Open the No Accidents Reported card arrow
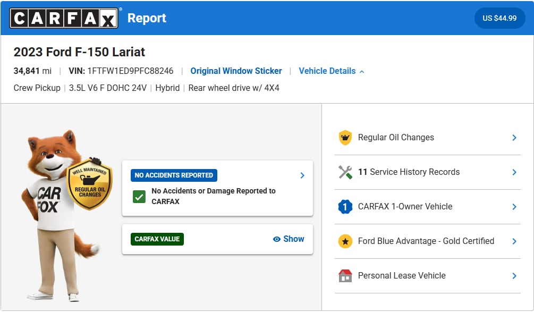The height and width of the screenshot is (312, 534). coord(302,175)
